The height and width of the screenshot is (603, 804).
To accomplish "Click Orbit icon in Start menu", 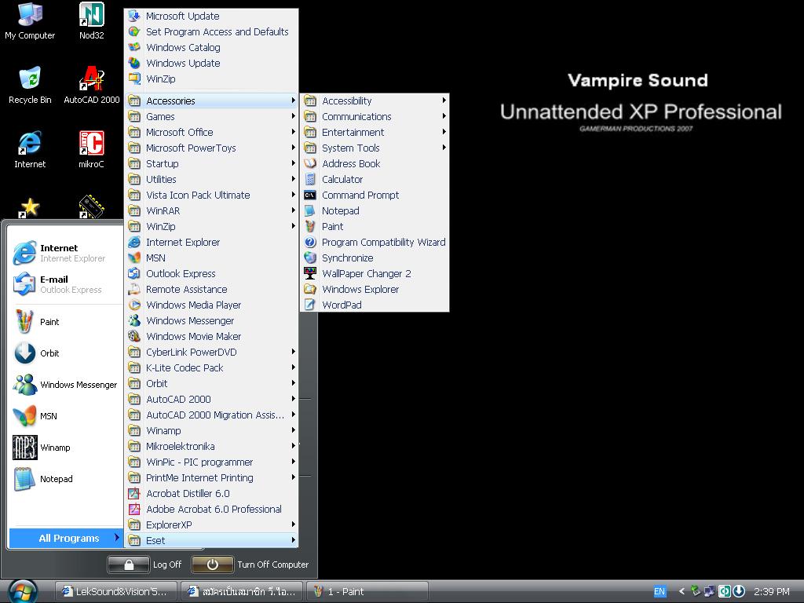I will 24,353.
